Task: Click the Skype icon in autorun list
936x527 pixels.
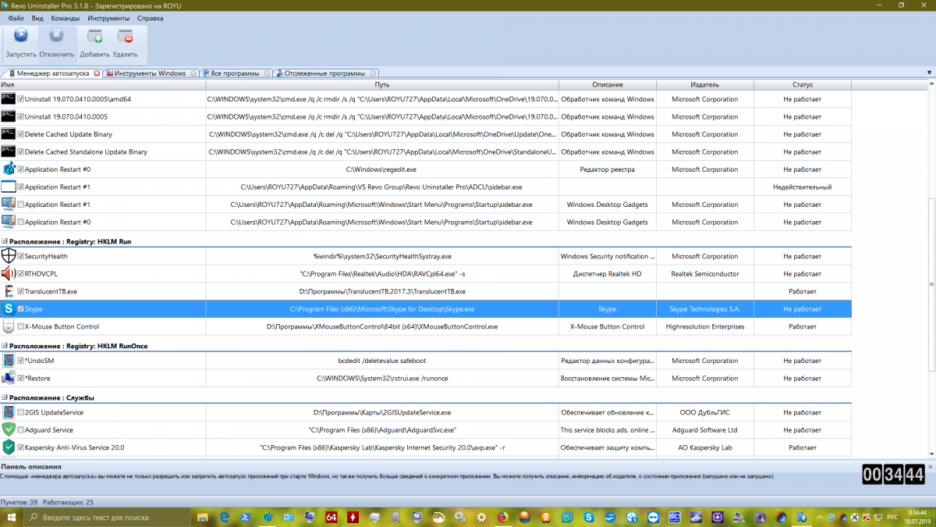Action: tap(9, 309)
